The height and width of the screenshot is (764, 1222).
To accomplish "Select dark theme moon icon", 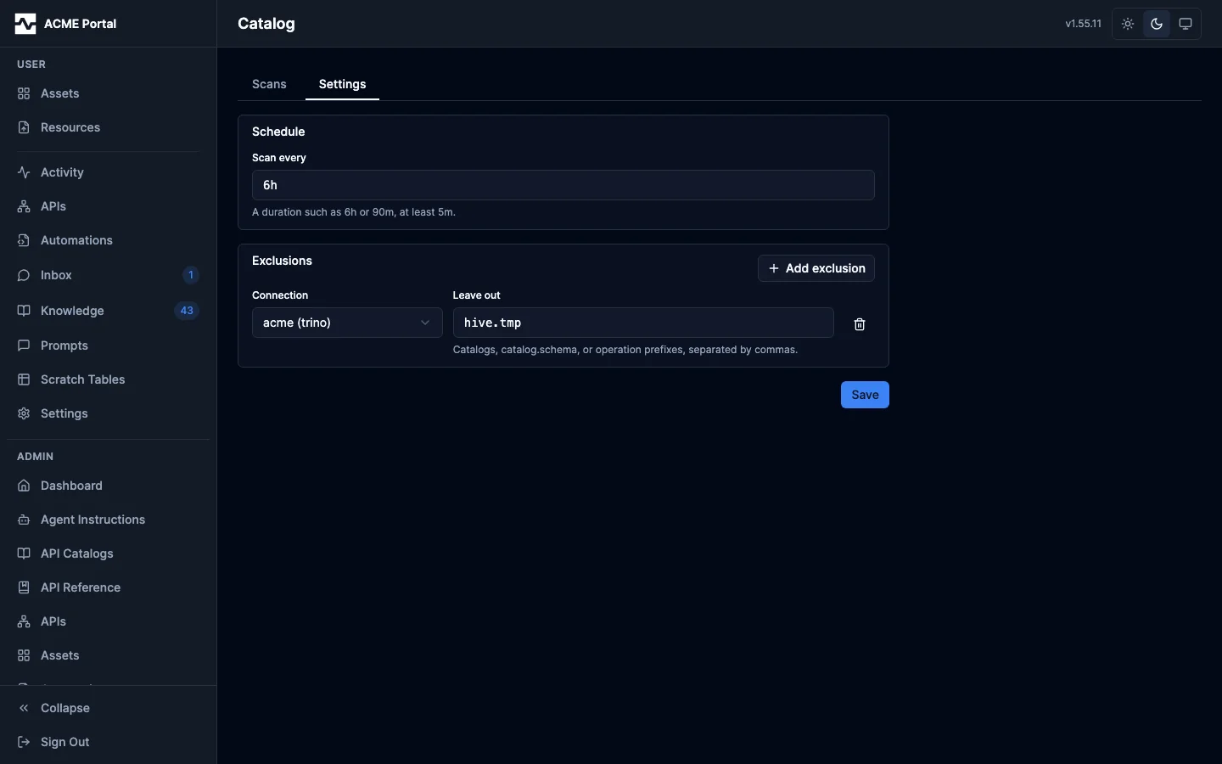I will coord(1157,24).
